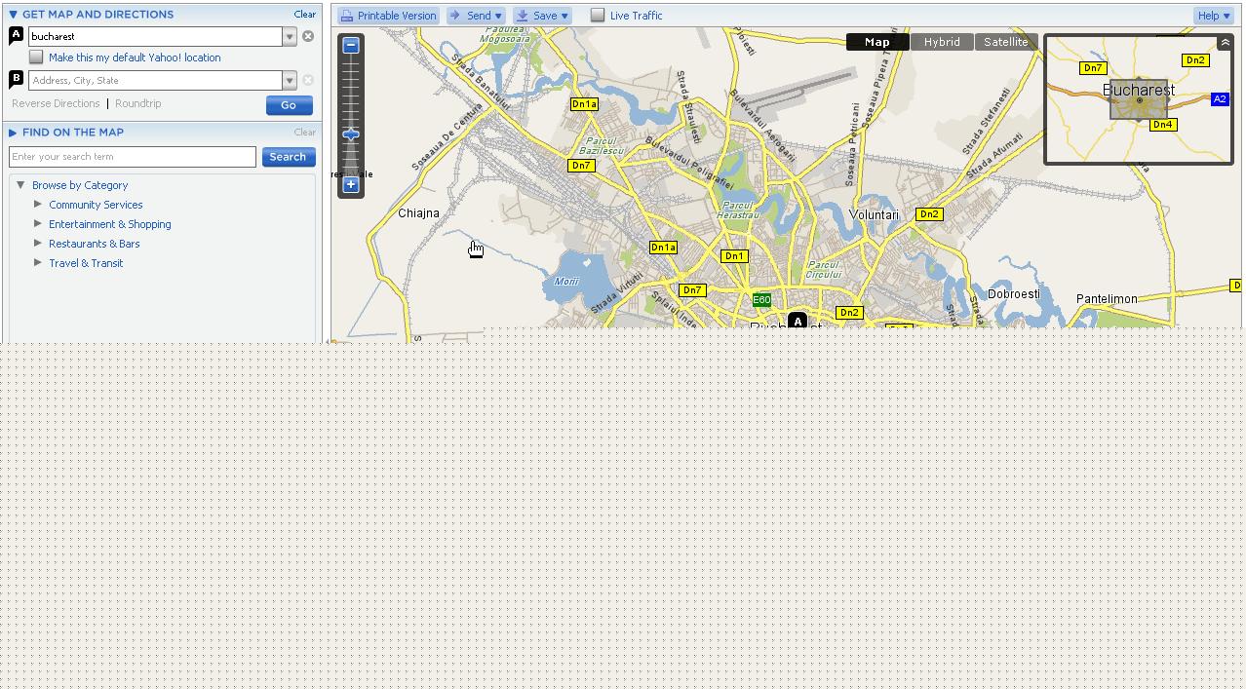Clear the bucharest address field with X icon
This screenshot has height=689, width=1246.
tap(308, 36)
